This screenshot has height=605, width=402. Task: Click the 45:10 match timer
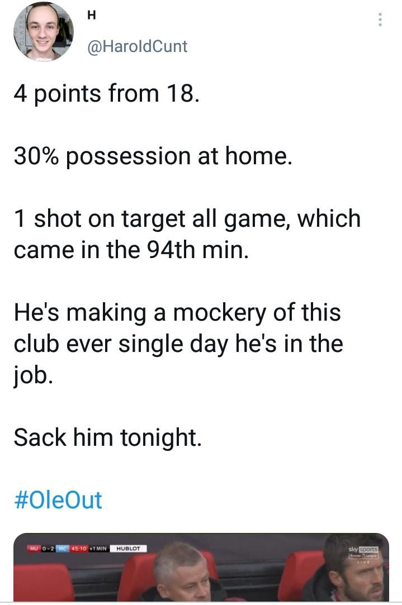(x=78, y=549)
